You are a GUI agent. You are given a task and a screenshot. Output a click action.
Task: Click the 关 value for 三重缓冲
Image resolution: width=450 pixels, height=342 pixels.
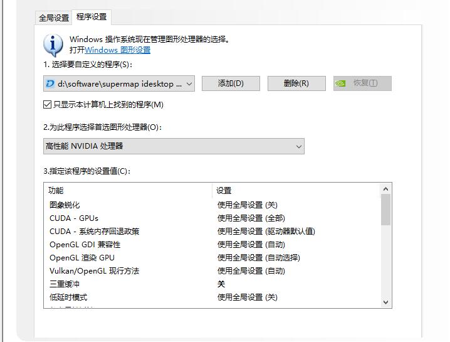click(221, 284)
